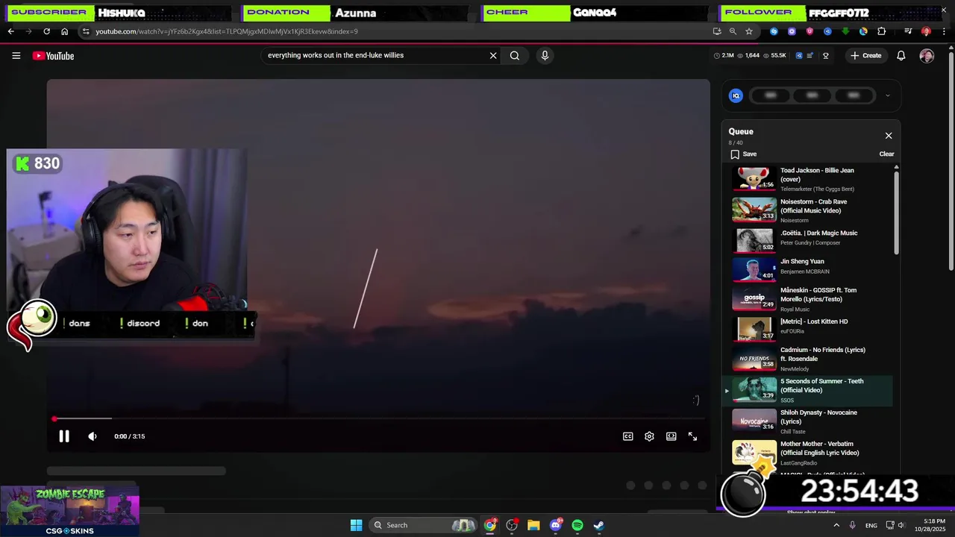Close the Queue panel
The image size is (955, 537).
889,136
